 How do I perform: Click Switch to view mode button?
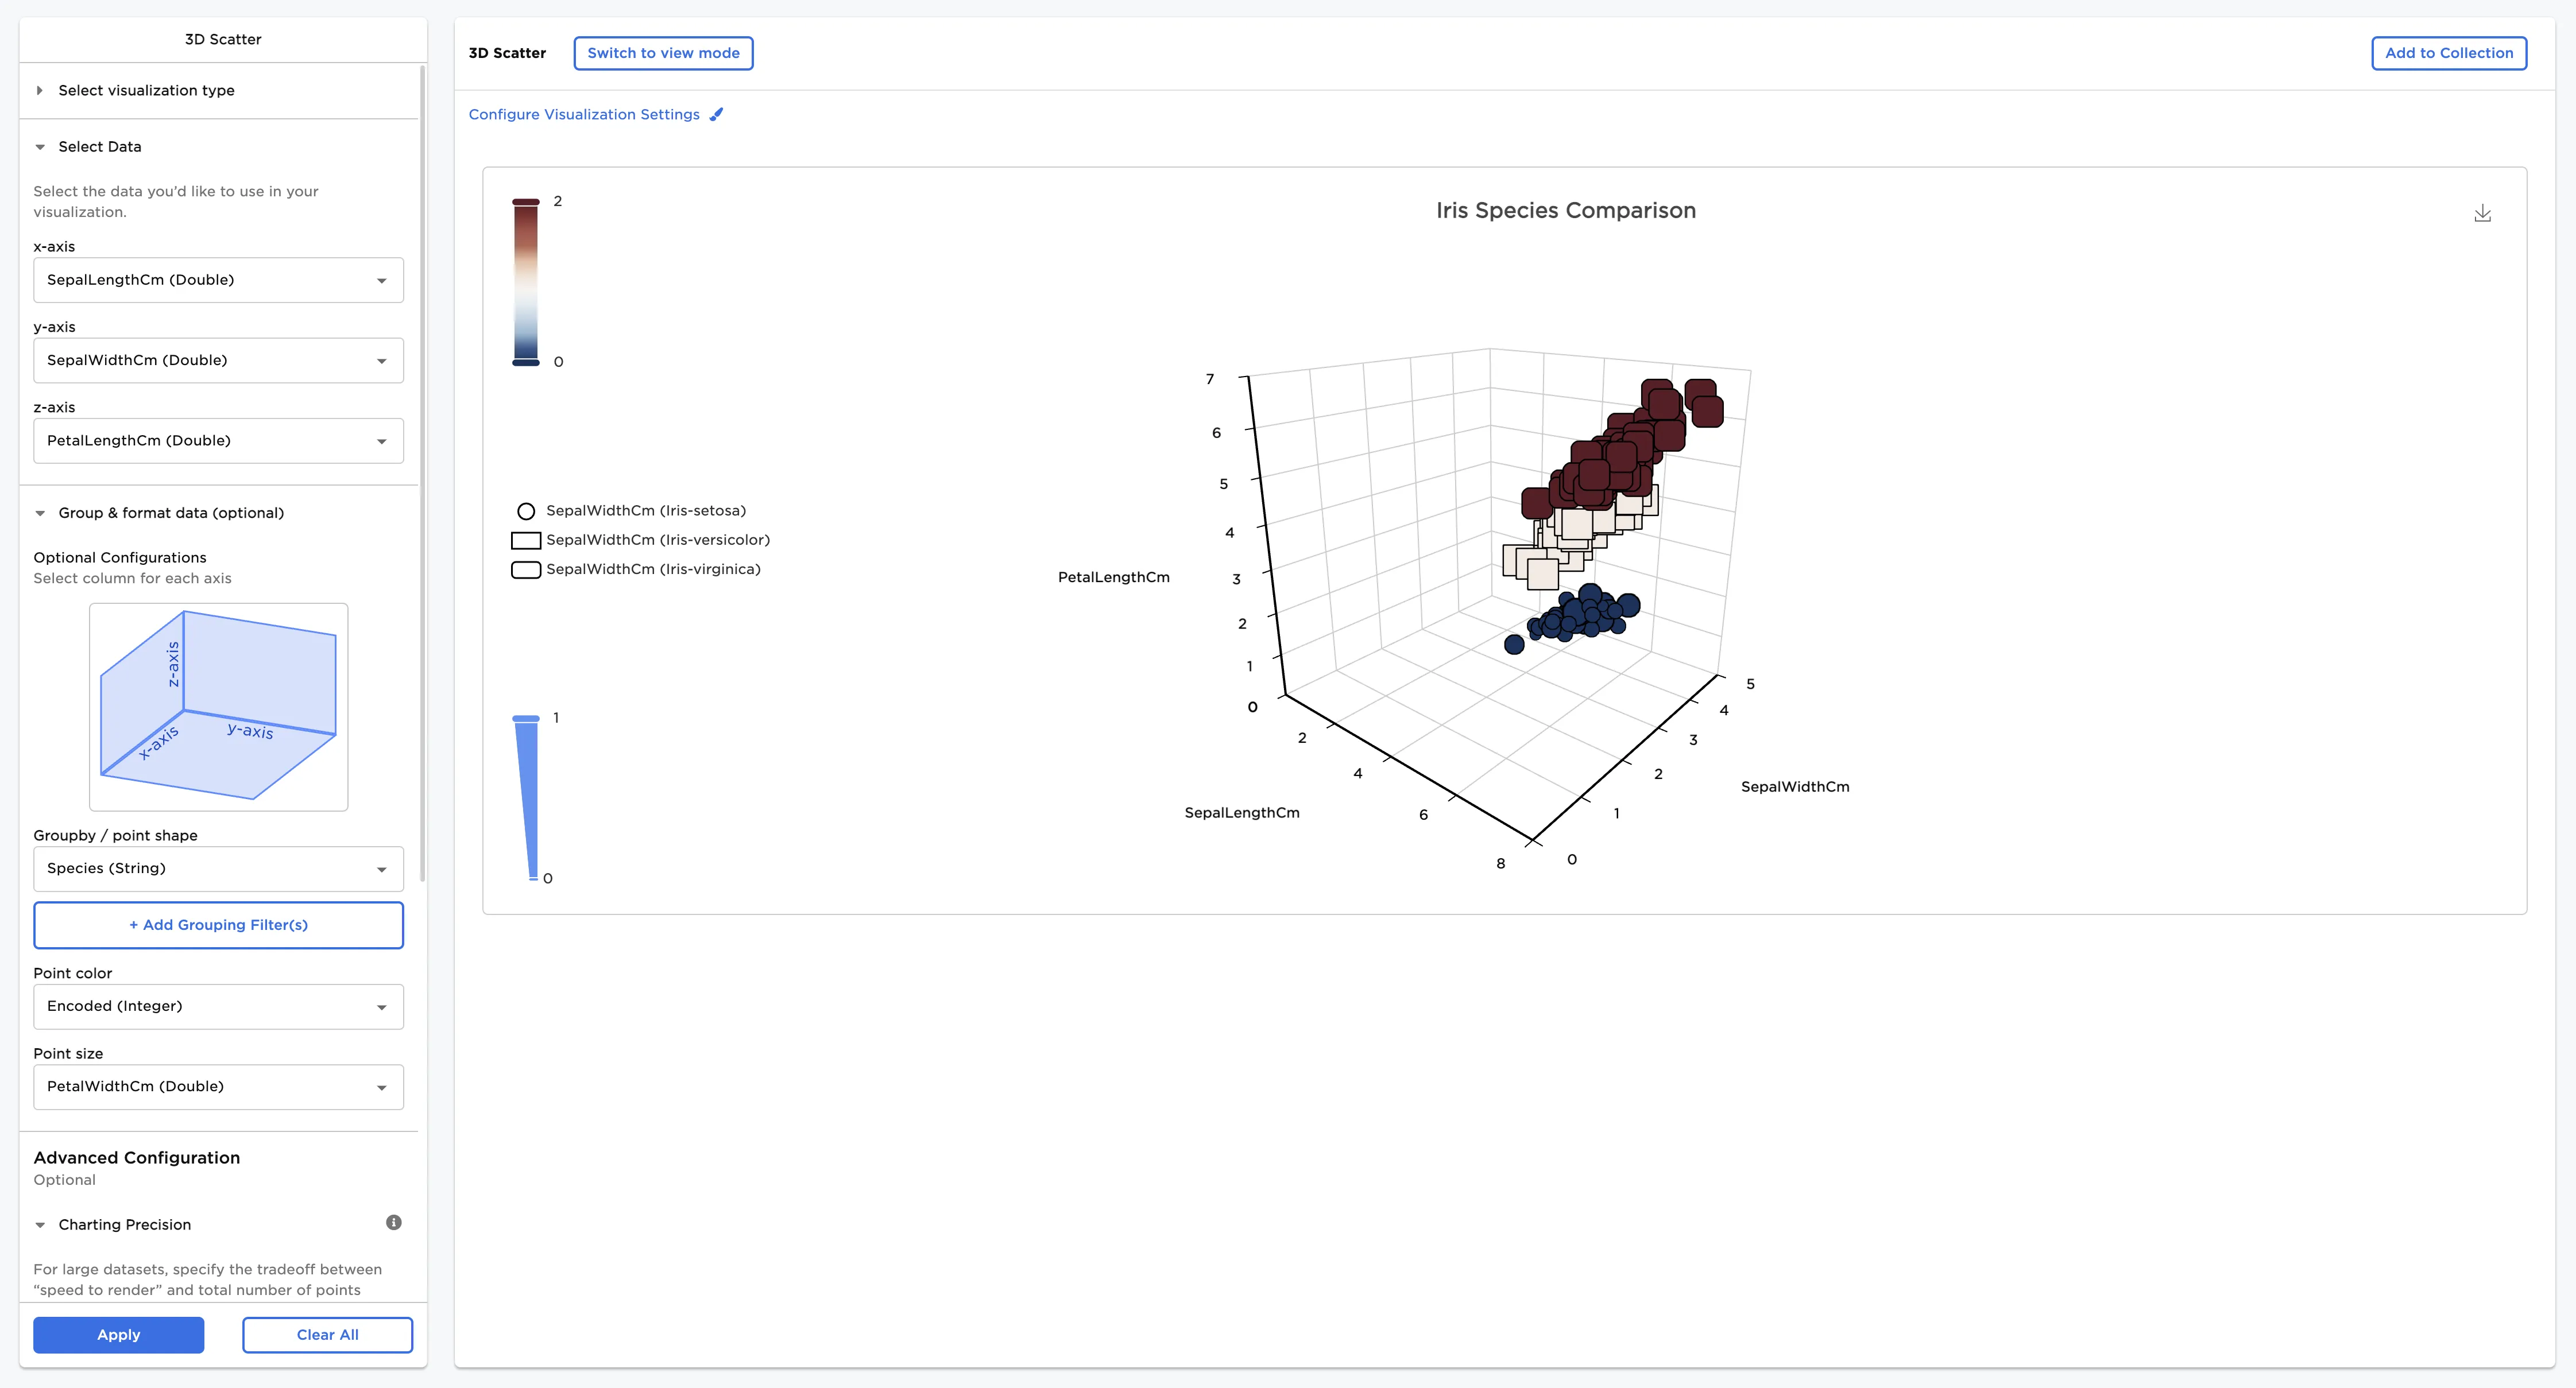tap(663, 54)
